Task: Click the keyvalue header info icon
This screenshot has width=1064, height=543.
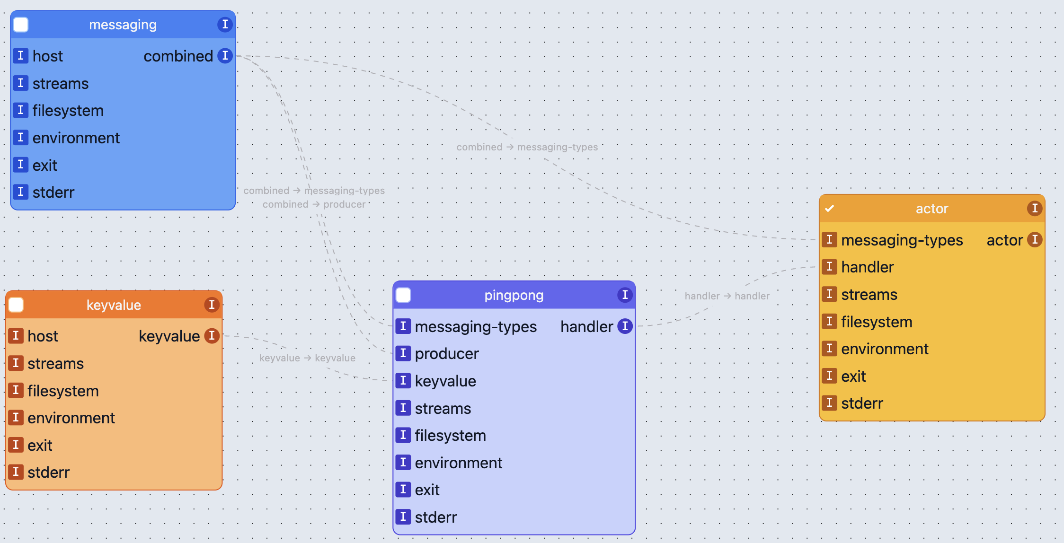Action: [212, 305]
